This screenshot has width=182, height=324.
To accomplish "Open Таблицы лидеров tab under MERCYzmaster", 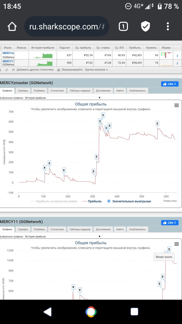I will (x=80, y=91).
